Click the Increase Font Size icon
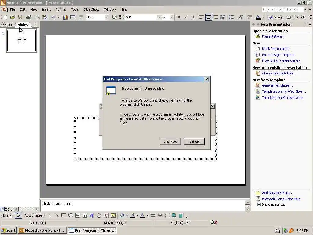This screenshot has width=313, height=235. pyautogui.click(x=241, y=17)
